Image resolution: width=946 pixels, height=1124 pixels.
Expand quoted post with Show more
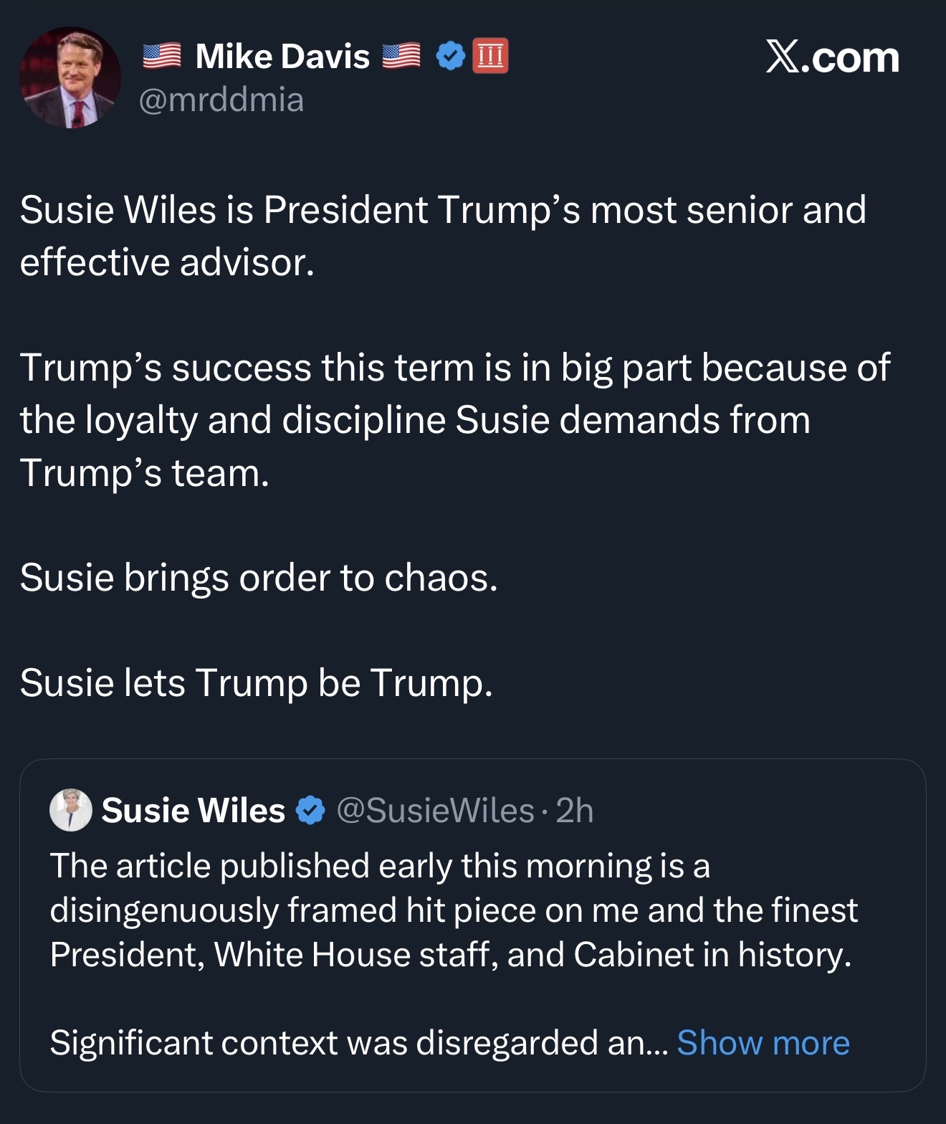(x=763, y=1042)
